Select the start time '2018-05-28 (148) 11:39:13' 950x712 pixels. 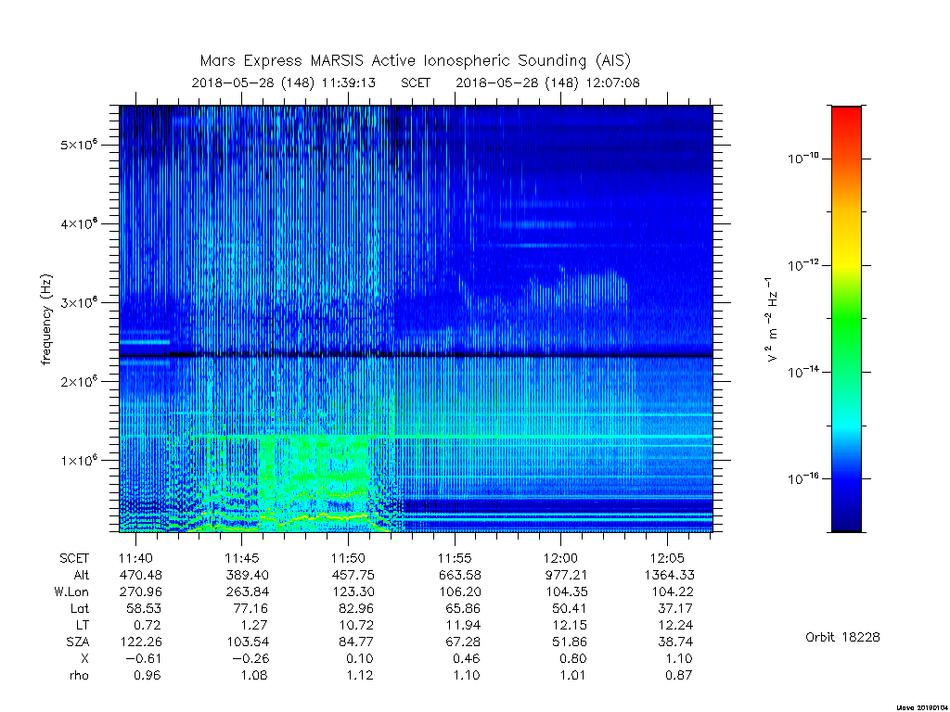[284, 83]
